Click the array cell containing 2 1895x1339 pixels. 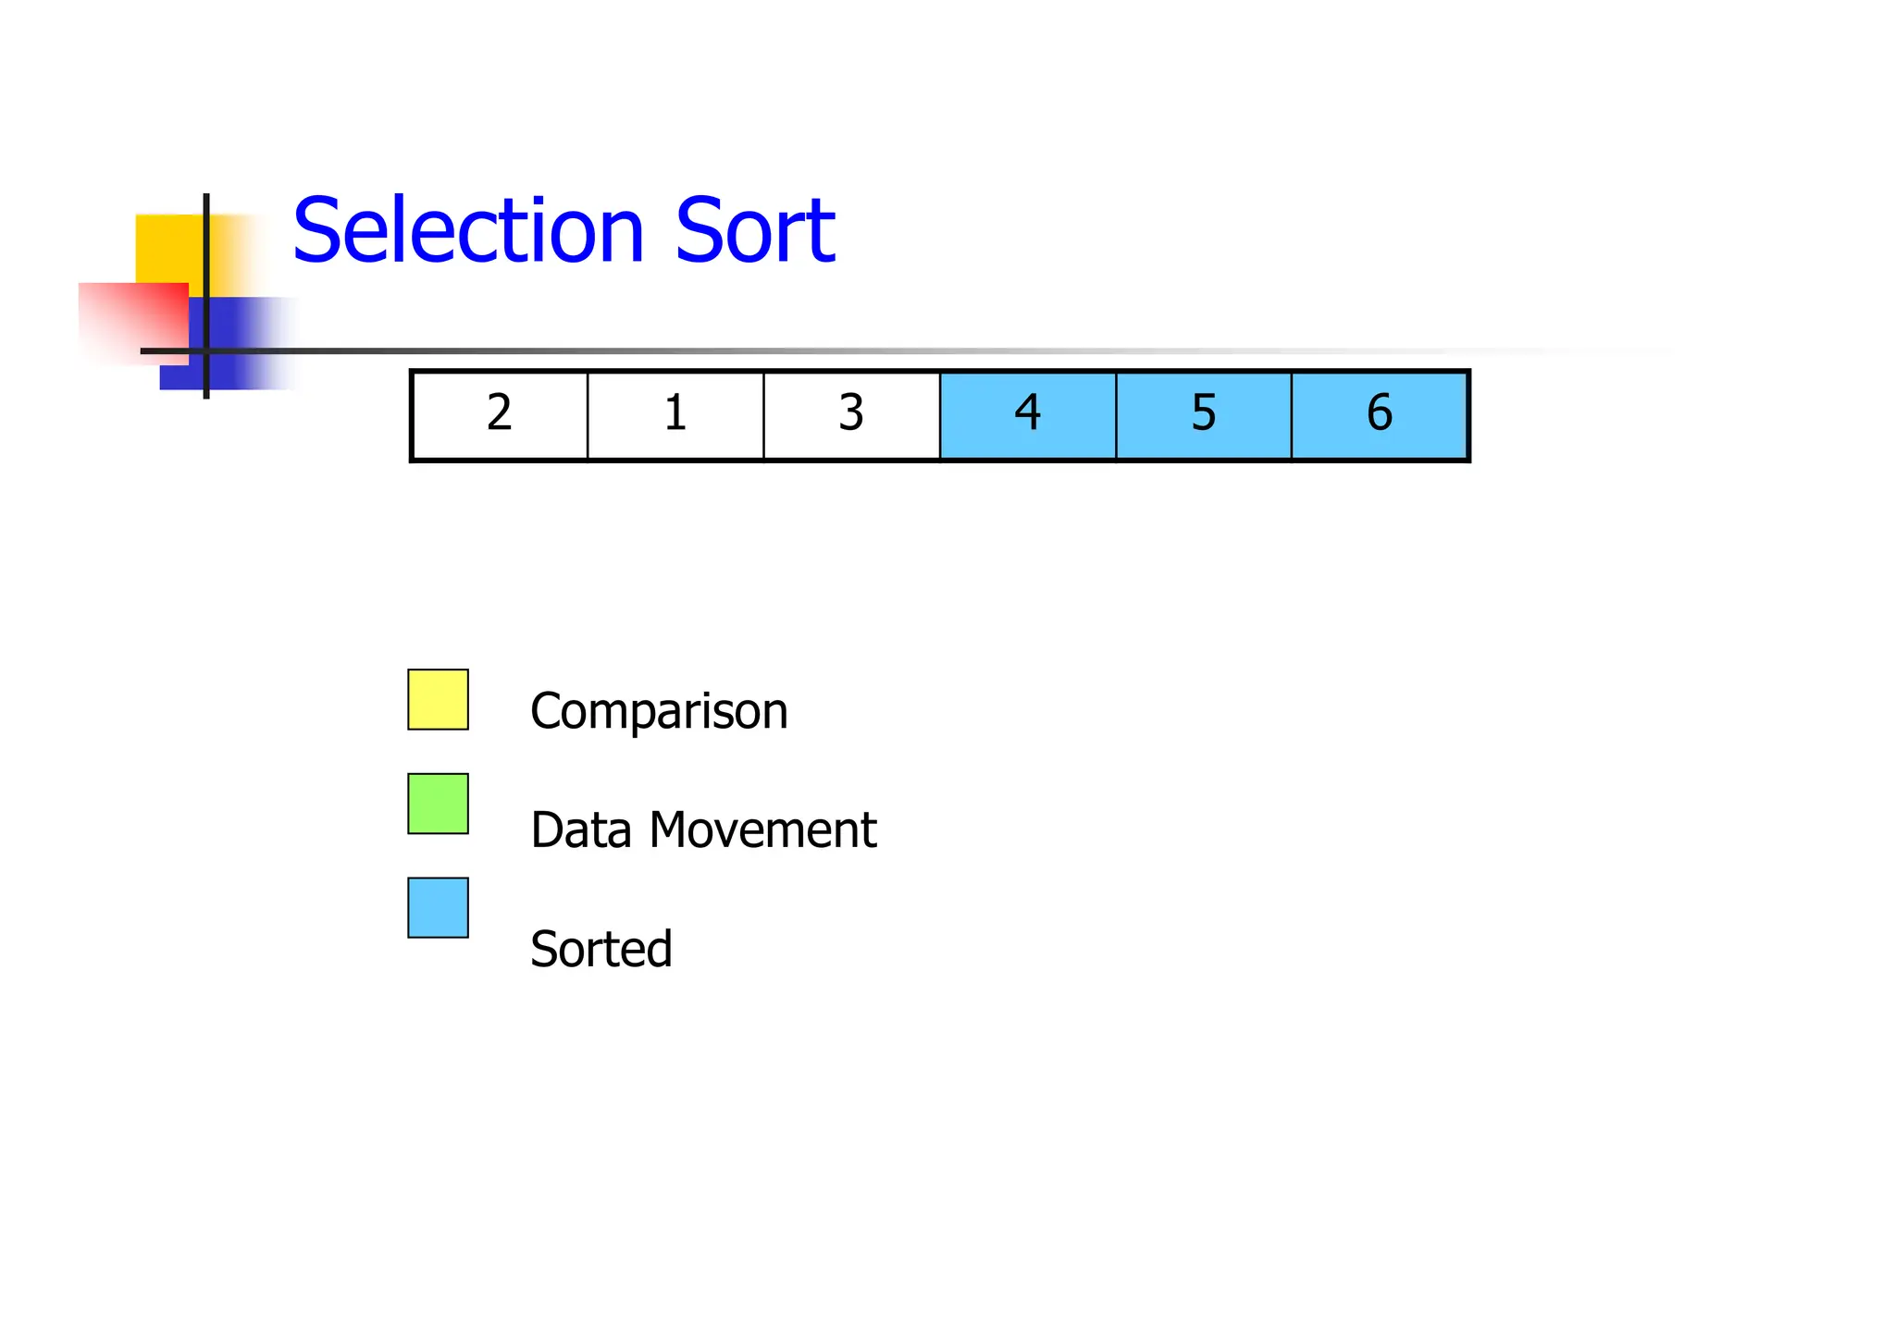click(x=500, y=414)
